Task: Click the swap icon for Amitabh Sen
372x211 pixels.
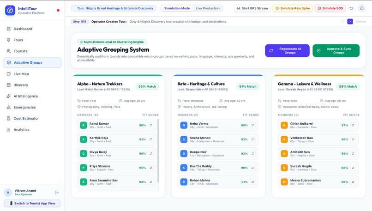Action: [x=353, y=154]
